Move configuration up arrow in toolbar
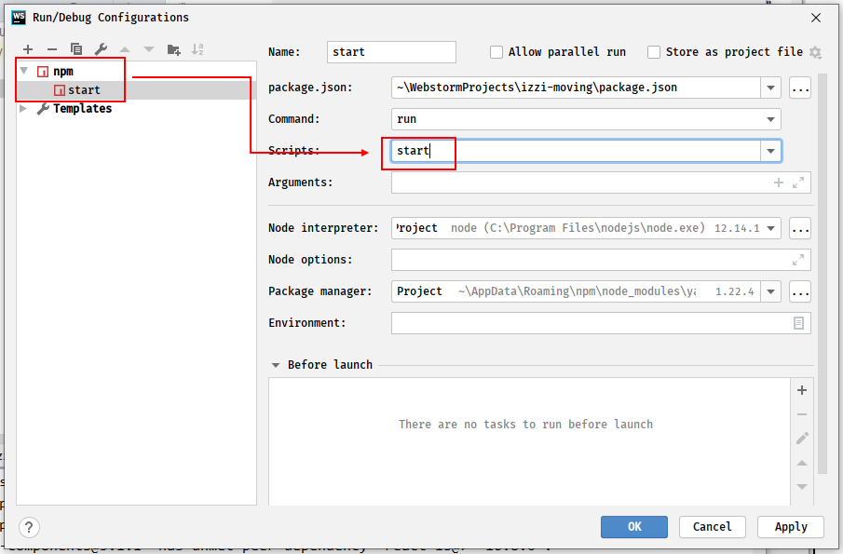The width and height of the screenshot is (843, 554). (x=125, y=50)
